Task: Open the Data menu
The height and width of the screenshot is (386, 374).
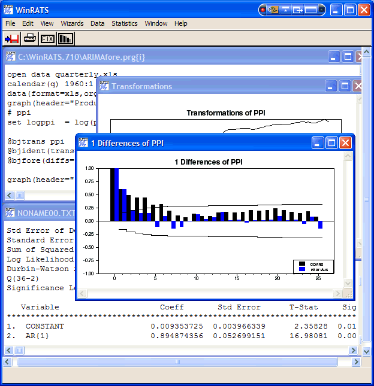Action: click(97, 23)
